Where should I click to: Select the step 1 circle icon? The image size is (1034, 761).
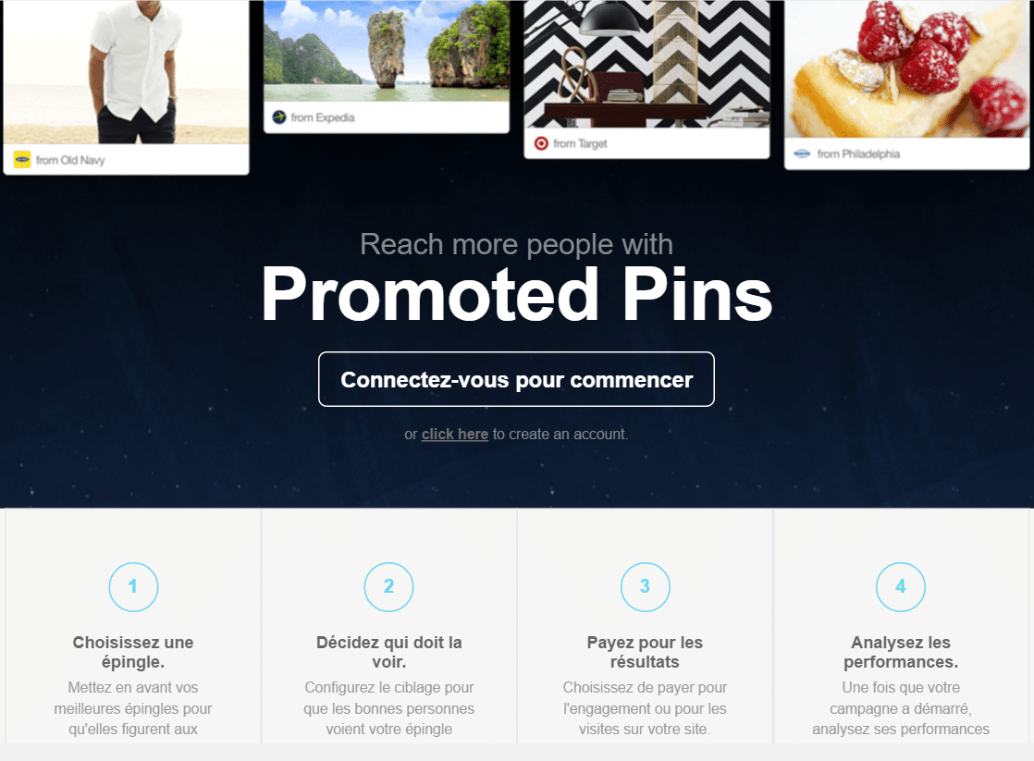(133, 586)
